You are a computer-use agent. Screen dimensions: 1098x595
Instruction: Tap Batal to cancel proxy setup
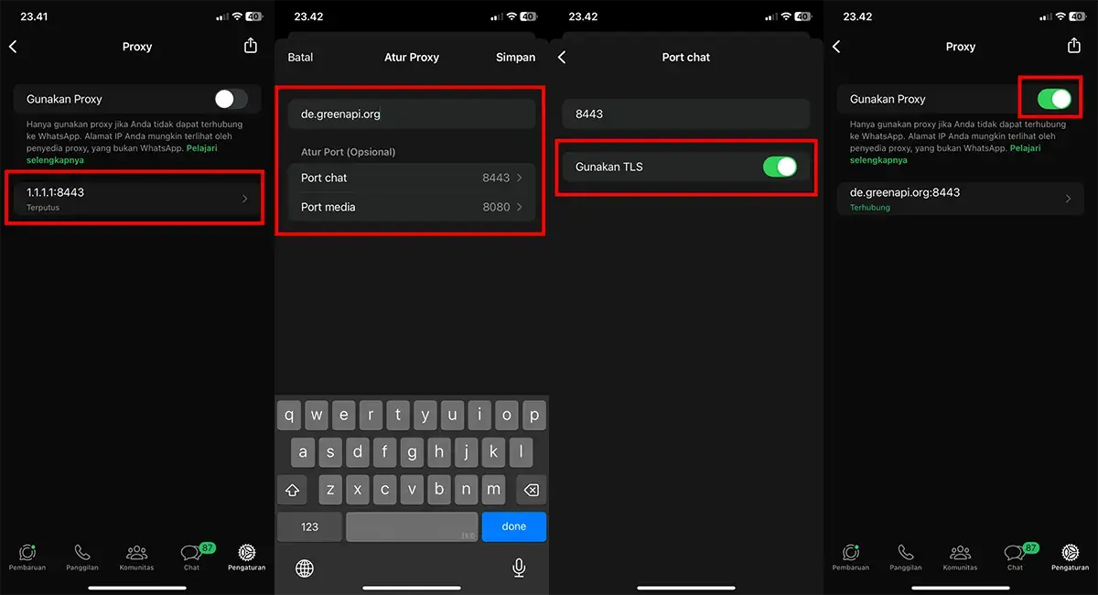coord(300,57)
